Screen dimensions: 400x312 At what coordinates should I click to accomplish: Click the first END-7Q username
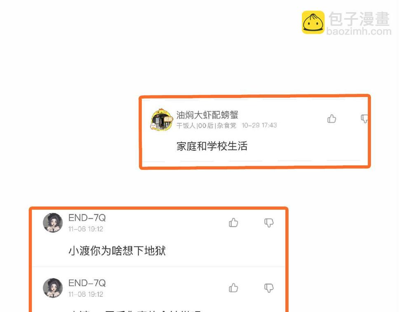[87, 218]
